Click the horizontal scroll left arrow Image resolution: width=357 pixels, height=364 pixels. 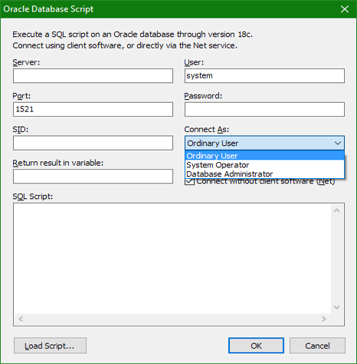pyautogui.click(x=21, y=319)
